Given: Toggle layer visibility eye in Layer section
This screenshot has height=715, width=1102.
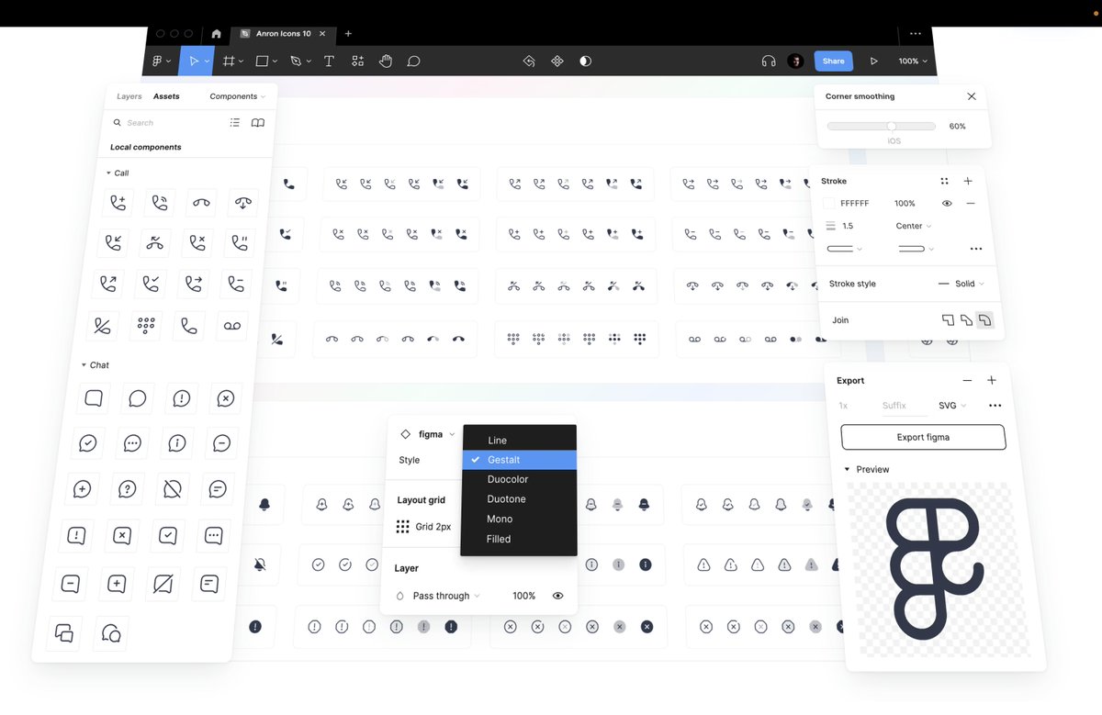Looking at the screenshot, I should point(557,596).
